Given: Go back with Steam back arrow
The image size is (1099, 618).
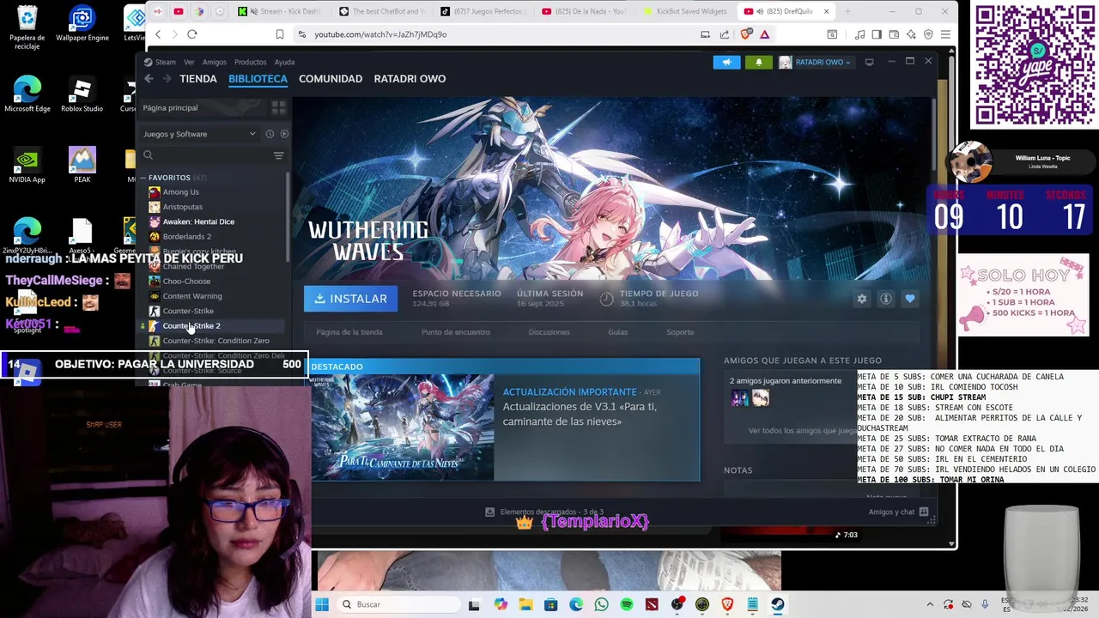Looking at the screenshot, I should click(x=149, y=78).
